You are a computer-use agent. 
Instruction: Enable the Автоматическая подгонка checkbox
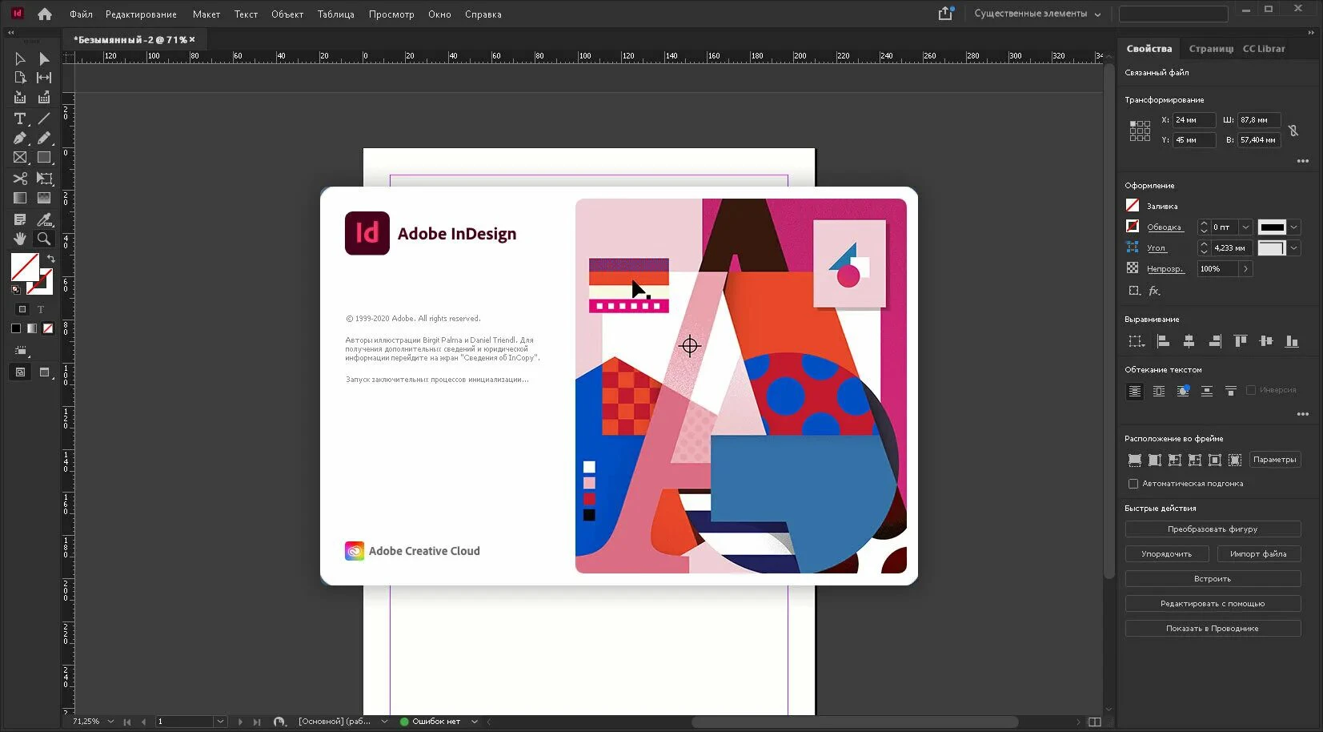tap(1133, 484)
